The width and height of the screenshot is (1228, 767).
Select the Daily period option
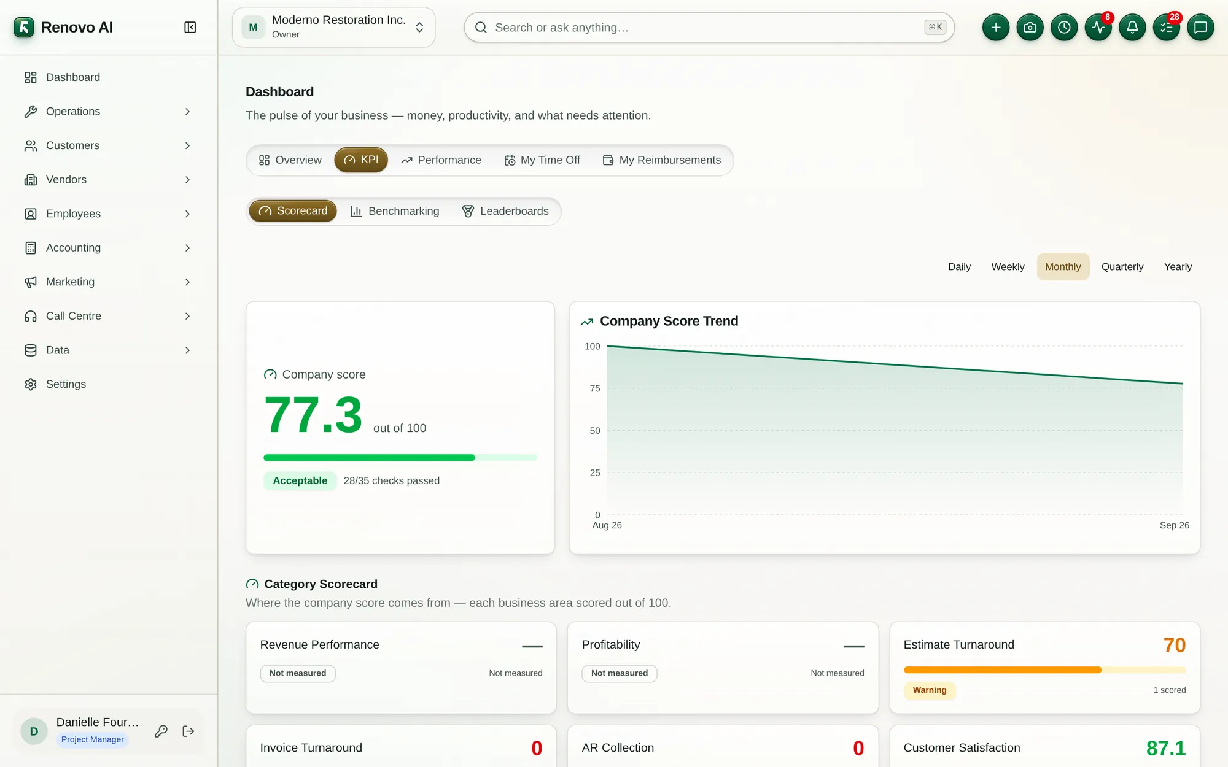click(959, 267)
